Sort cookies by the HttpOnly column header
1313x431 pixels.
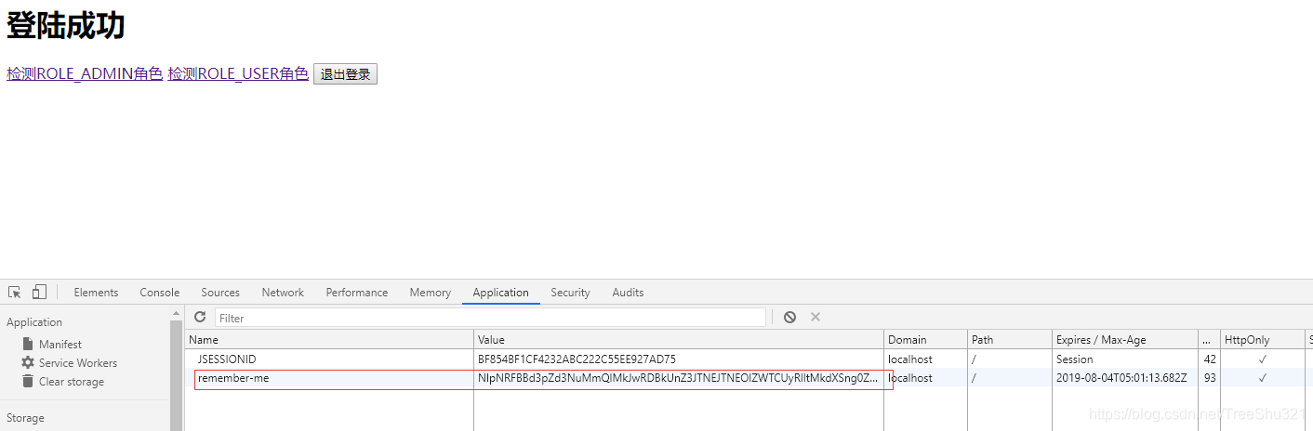pos(1263,340)
